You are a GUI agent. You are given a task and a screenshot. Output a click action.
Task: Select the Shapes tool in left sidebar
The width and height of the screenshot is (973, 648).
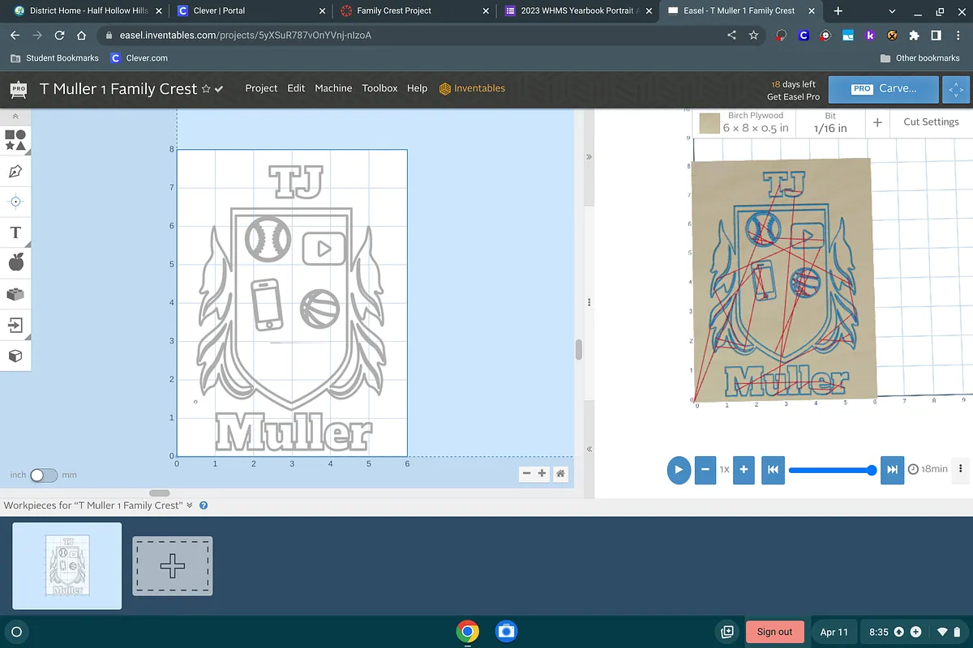coord(15,140)
